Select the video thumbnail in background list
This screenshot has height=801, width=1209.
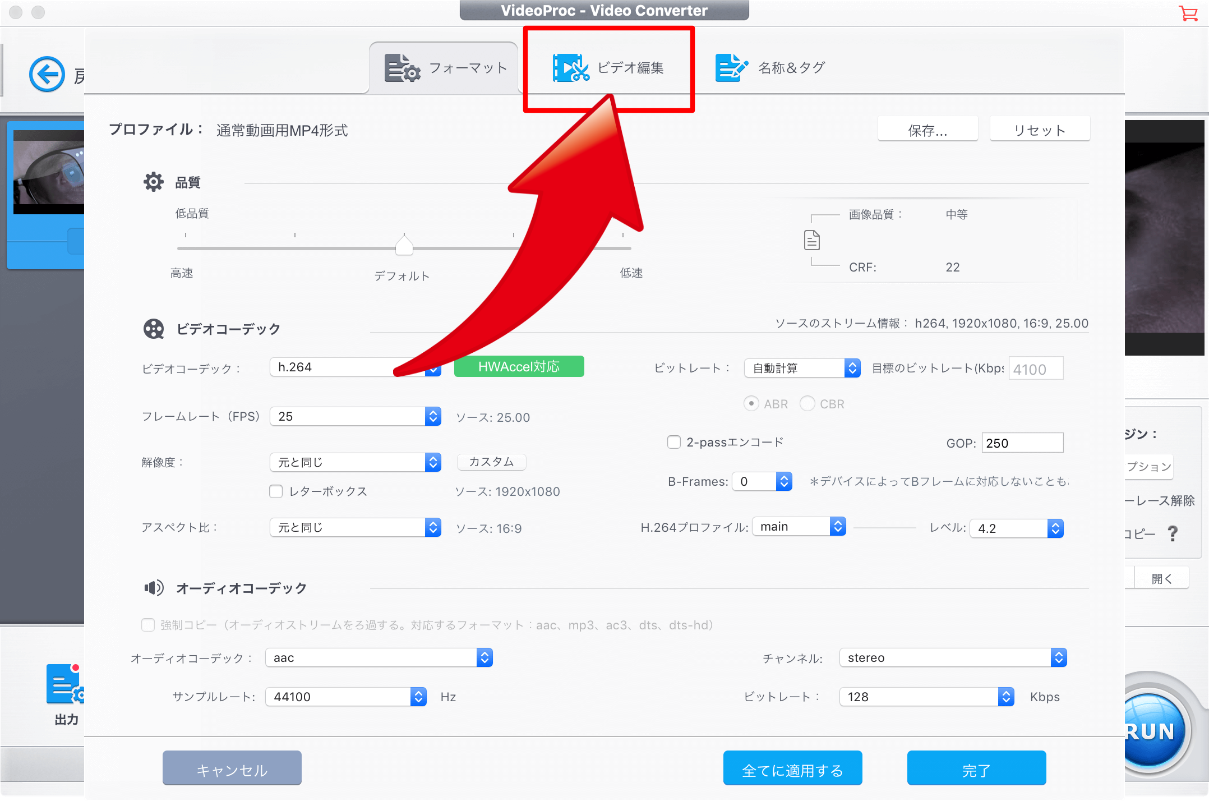pyautogui.click(x=49, y=172)
